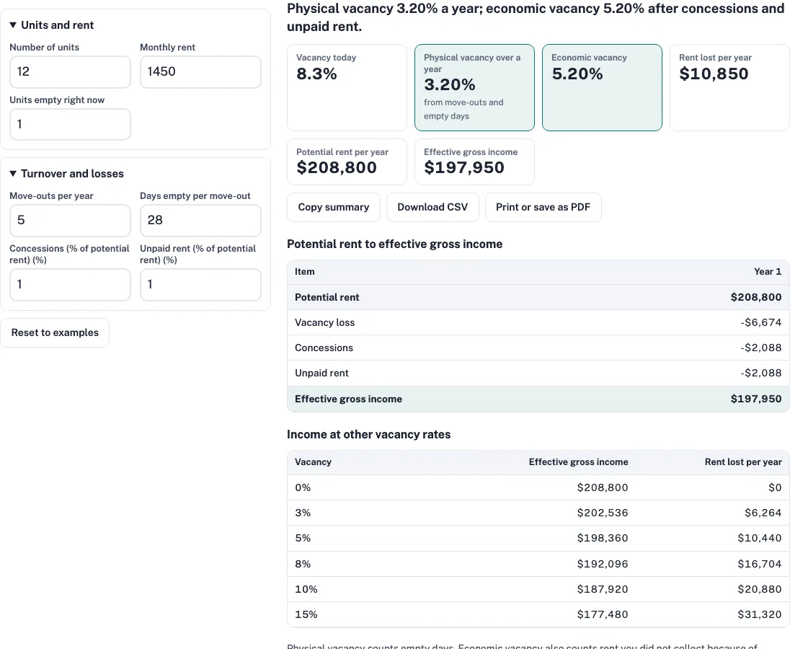Edit the Days empty per move-out field
The image size is (790, 649).
tap(200, 221)
